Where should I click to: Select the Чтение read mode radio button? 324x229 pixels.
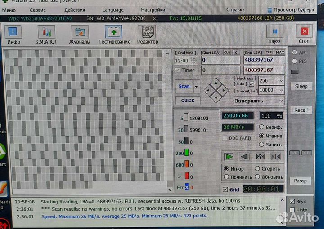point(261,136)
